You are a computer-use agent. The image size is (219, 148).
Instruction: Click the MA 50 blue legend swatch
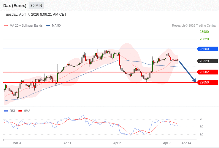[x=48, y=26]
